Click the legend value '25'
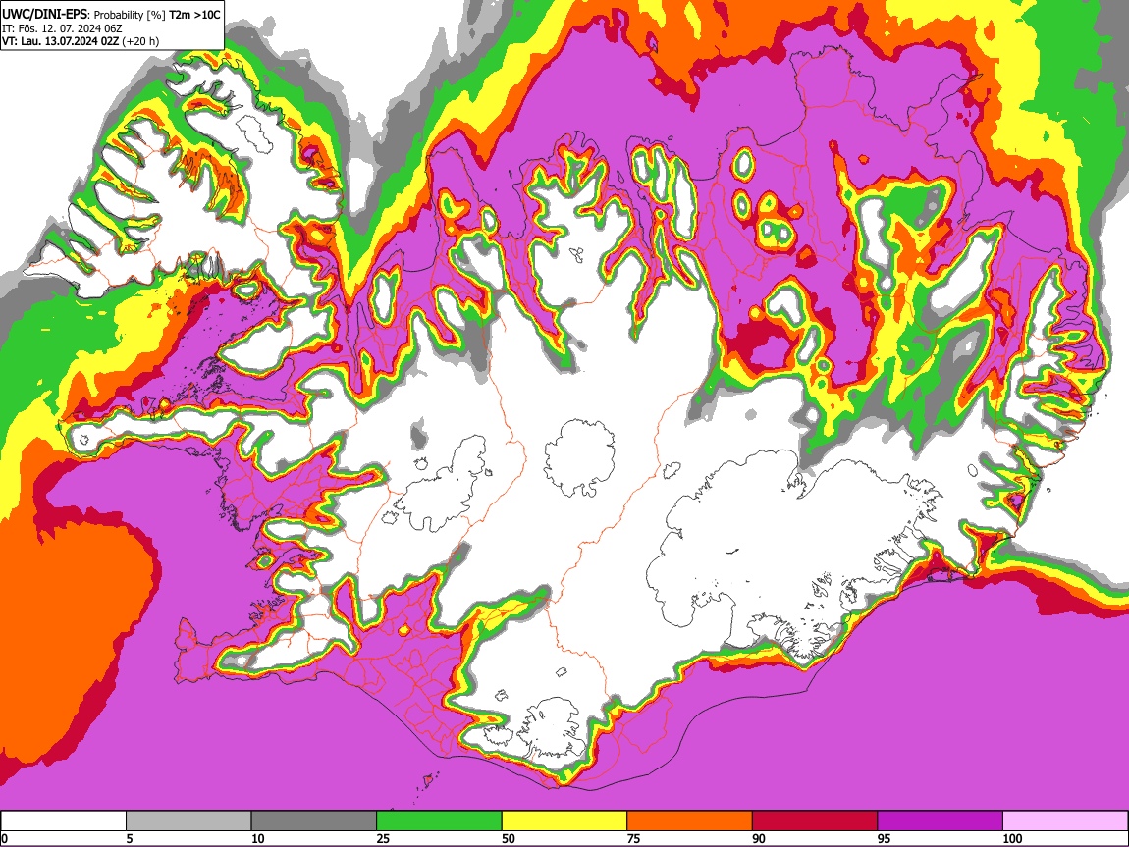The image size is (1129, 847). tap(383, 838)
